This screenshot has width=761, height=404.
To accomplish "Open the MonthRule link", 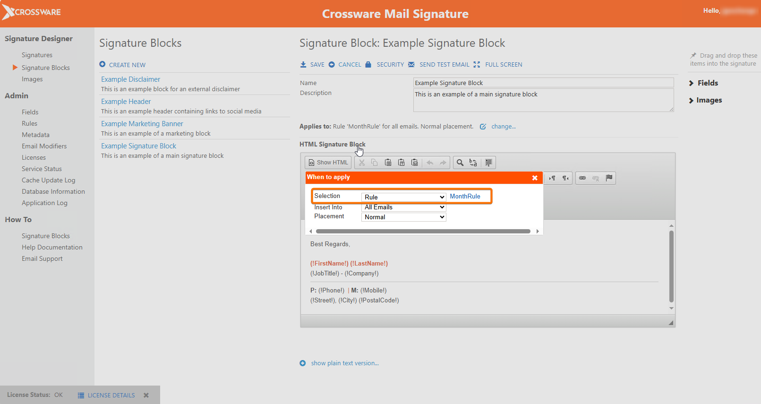I will 465,197.
